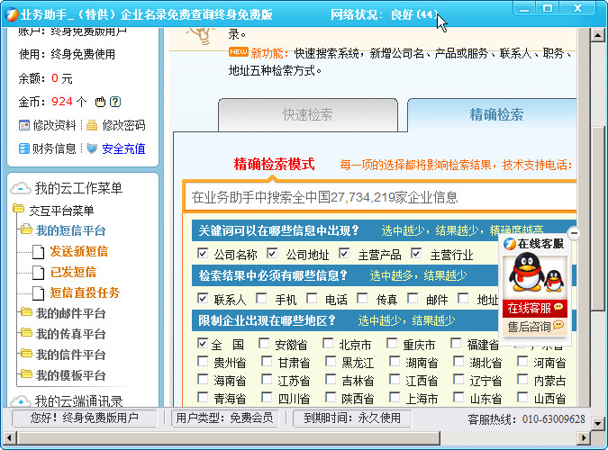Click the horizontal scrollbar thumb
The image size is (608, 450).
tap(228, 438)
